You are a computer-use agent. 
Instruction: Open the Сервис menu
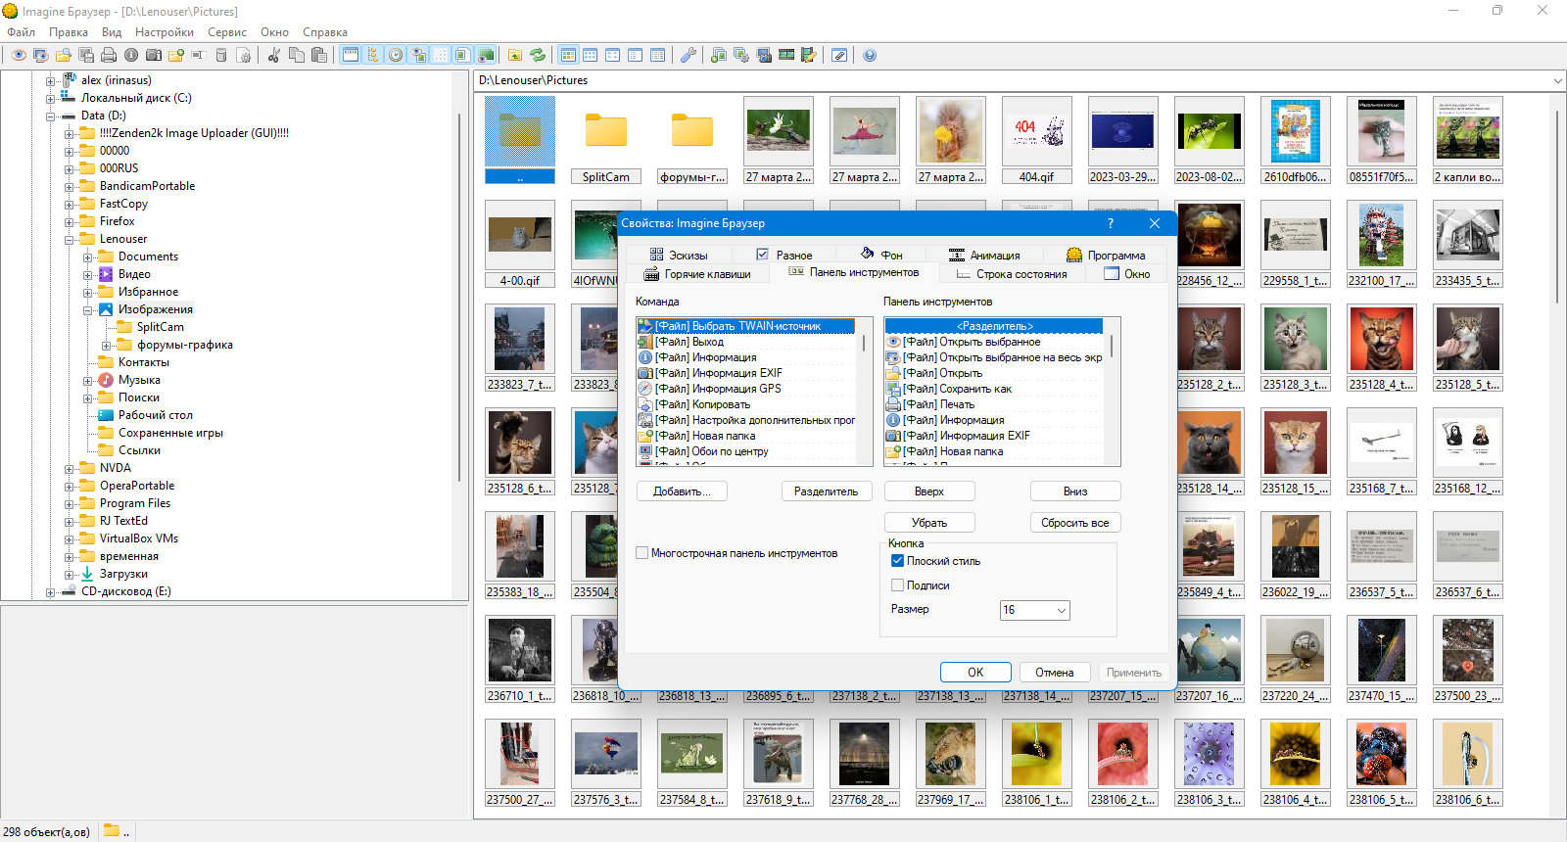226,32
